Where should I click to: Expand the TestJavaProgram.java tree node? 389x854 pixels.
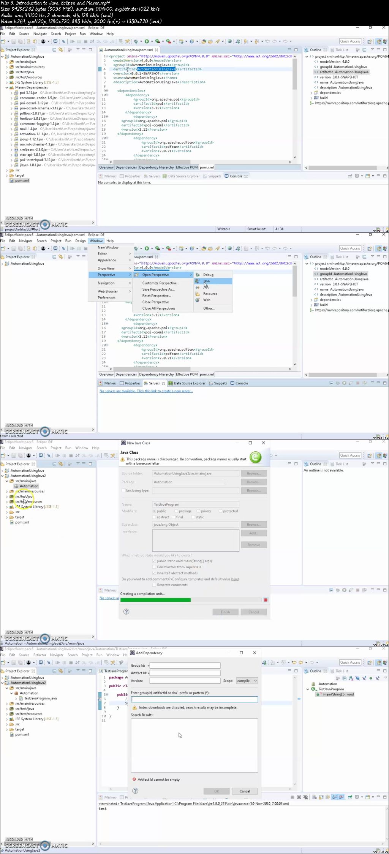coord(16,698)
